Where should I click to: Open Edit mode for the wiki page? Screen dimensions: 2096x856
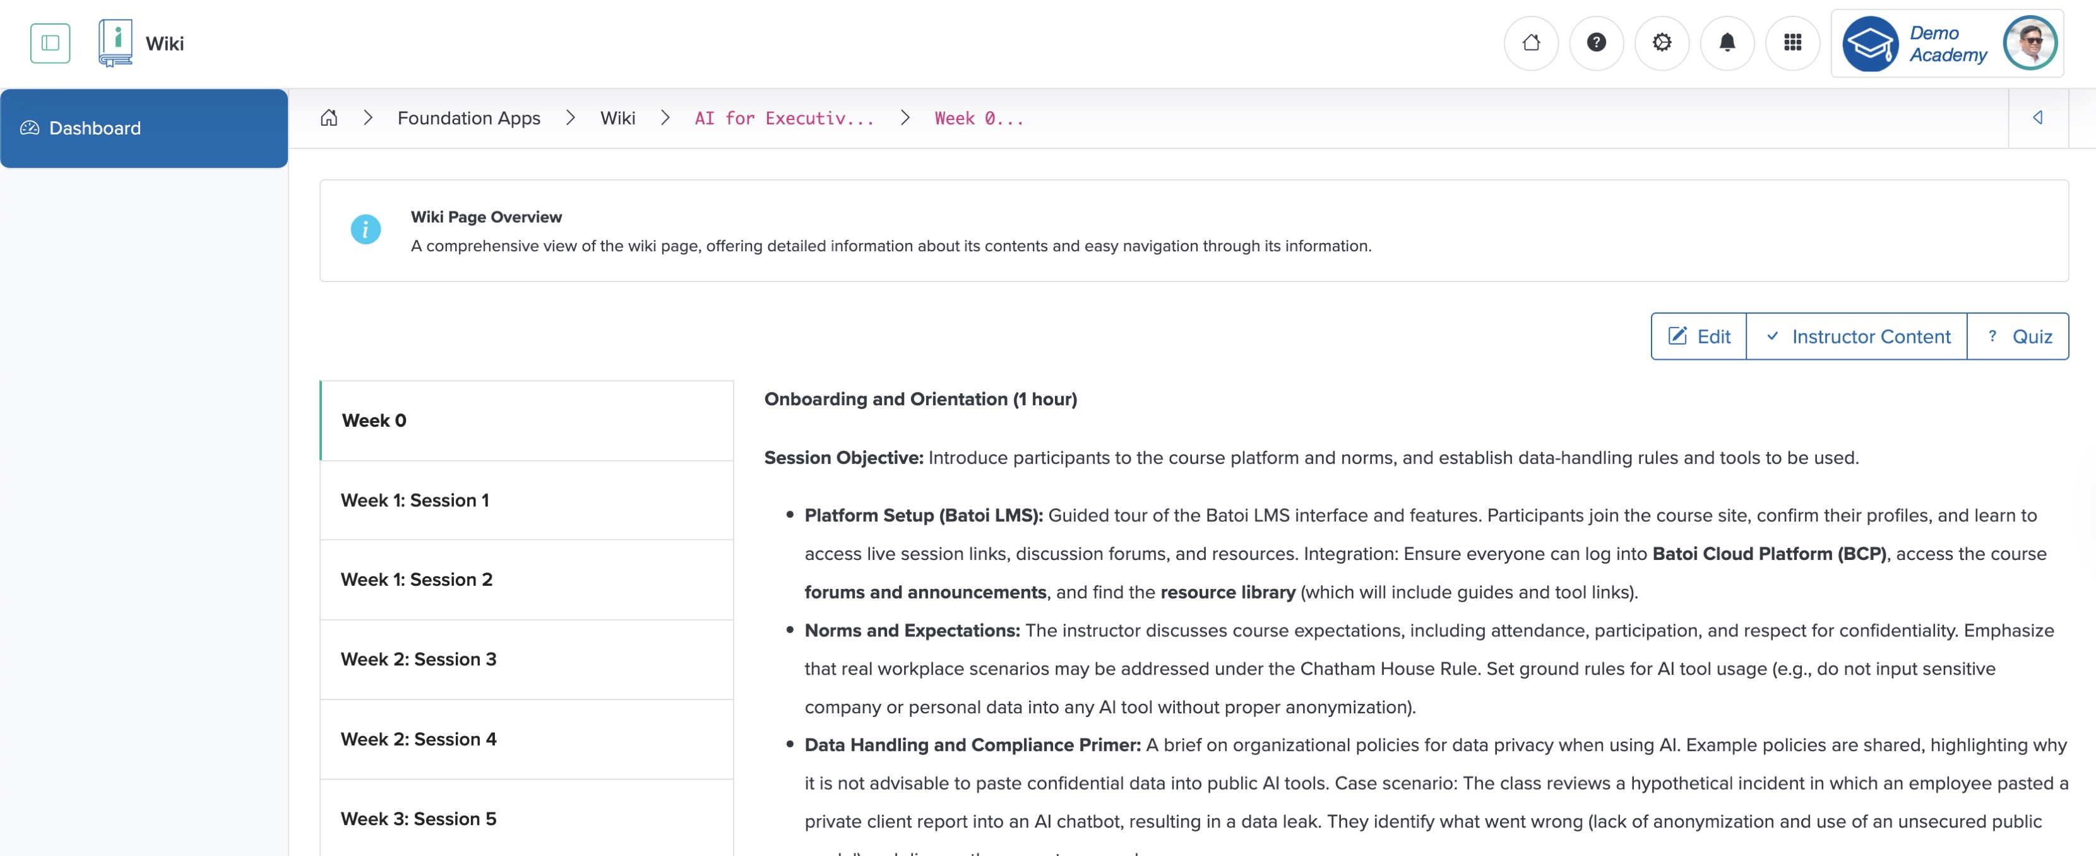coord(1697,336)
